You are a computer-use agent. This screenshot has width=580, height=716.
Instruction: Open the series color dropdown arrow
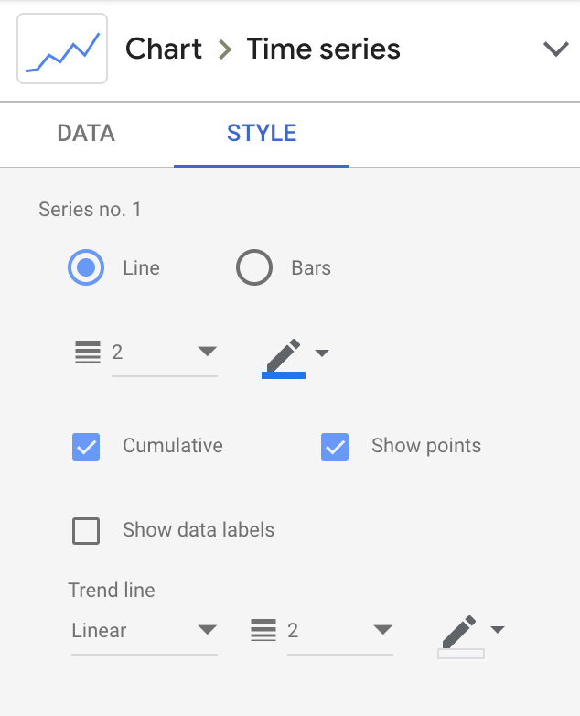pos(322,353)
